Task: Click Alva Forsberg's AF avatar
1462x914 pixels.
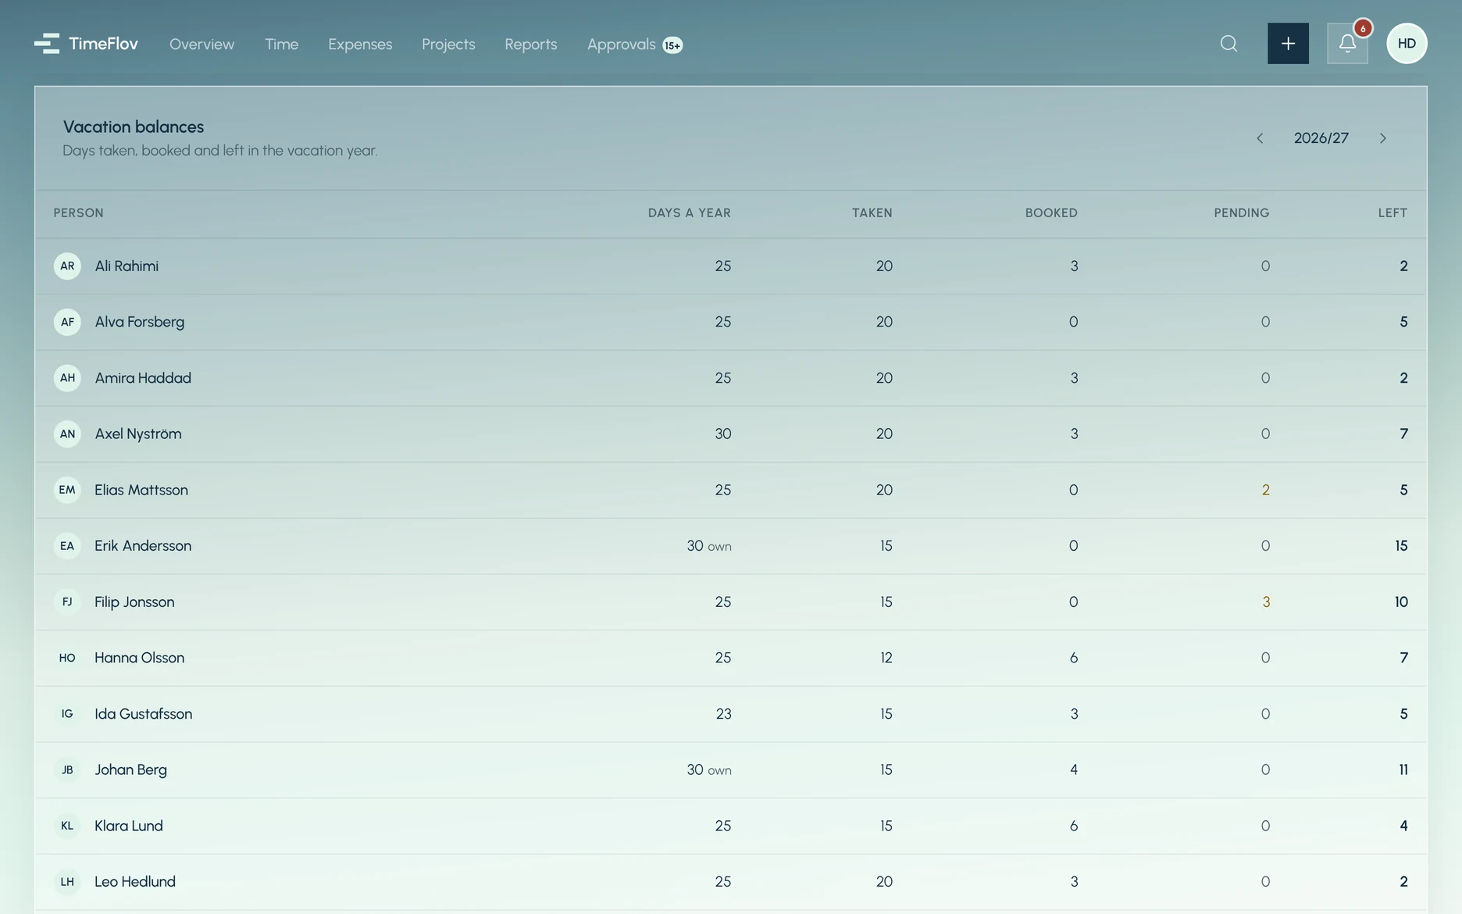Action: 67,322
